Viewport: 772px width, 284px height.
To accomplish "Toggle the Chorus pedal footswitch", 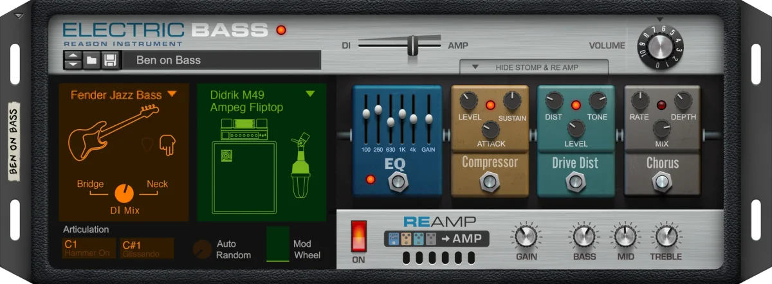I will [661, 183].
